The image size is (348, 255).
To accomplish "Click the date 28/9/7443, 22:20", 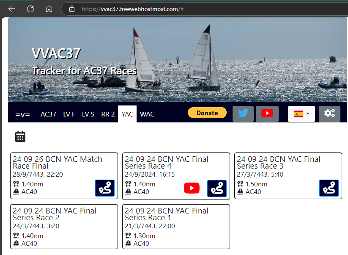I will tap(38, 174).
